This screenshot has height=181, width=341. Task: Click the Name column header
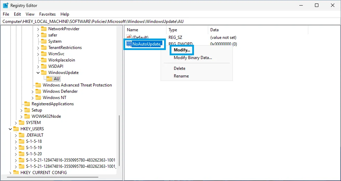(x=132, y=30)
